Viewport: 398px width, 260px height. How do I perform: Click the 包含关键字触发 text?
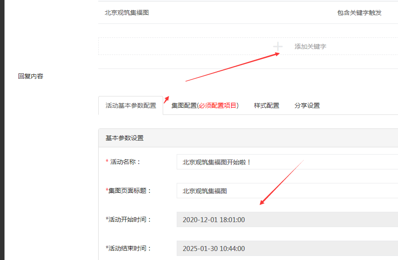point(359,13)
